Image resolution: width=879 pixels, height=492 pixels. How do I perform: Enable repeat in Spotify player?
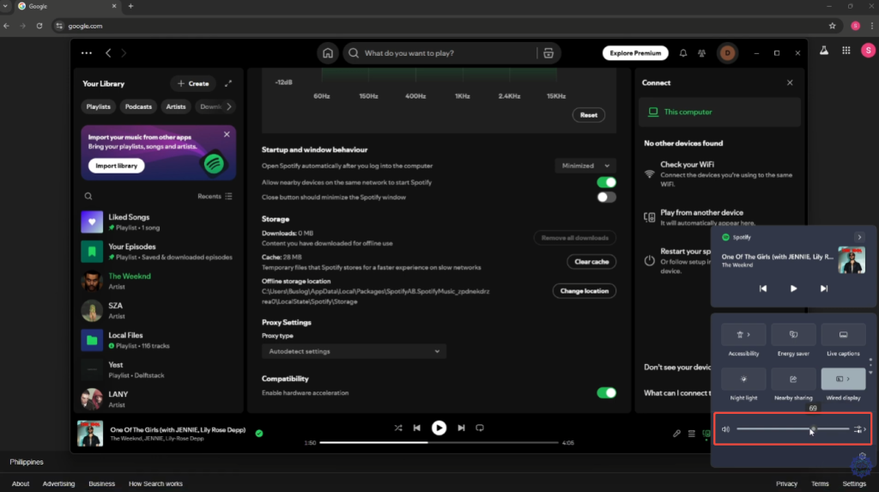480,428
